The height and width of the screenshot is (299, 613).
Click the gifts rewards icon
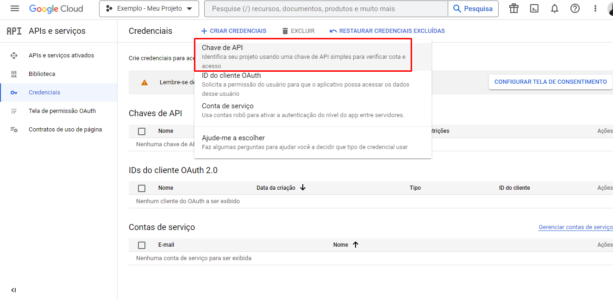pos(513,8)
